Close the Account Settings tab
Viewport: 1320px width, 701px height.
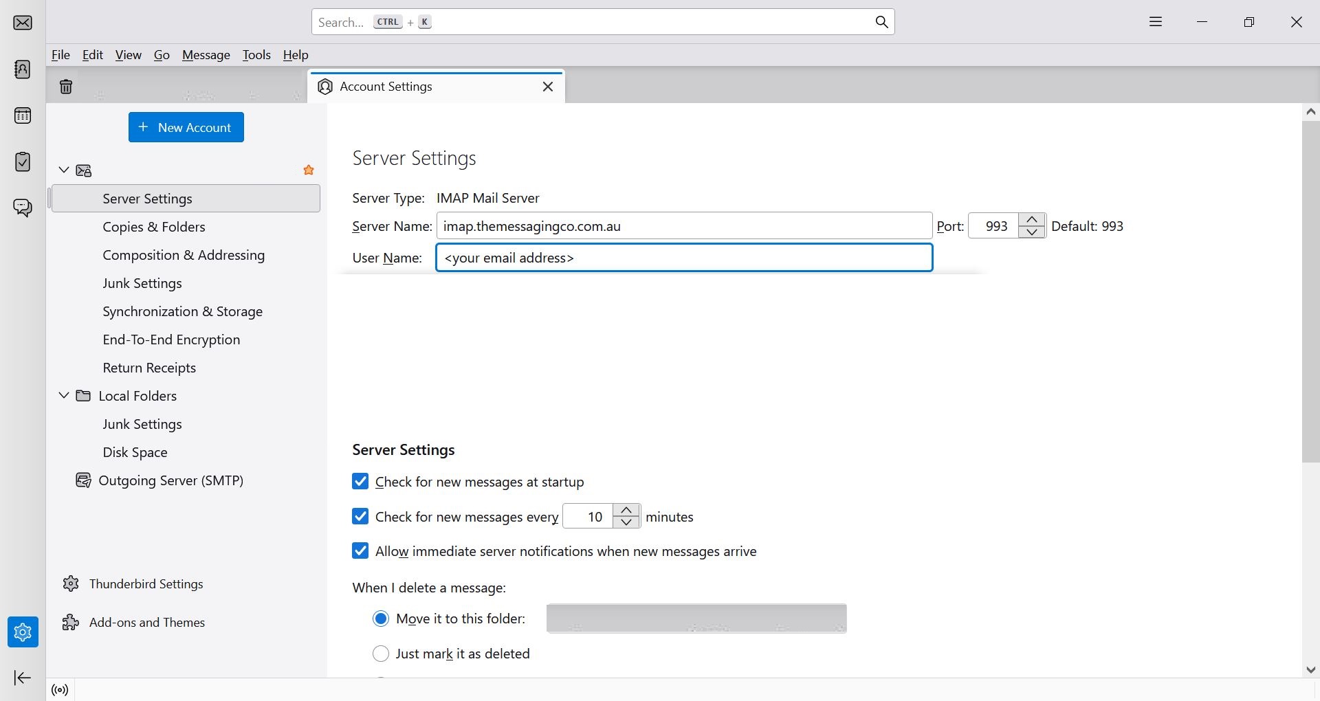click(x=548, y=87)
